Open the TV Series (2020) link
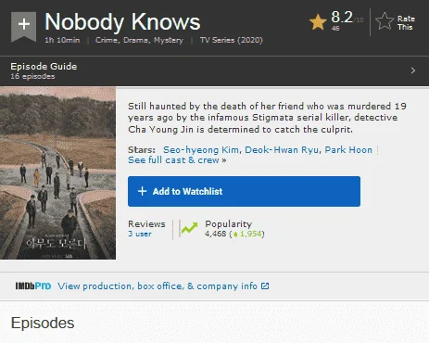This screenshot has height=343, width=429. (231, 40)
